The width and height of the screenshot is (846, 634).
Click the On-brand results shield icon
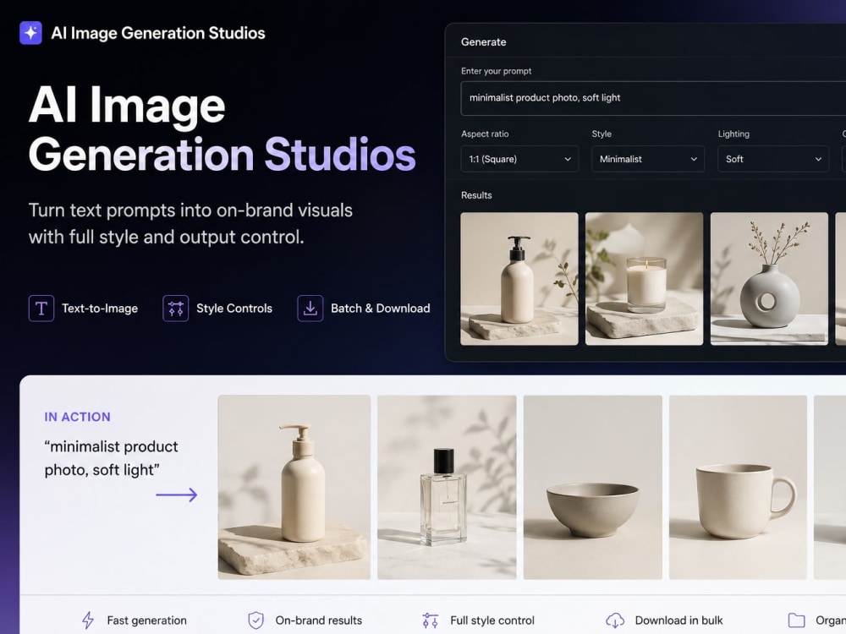[x=255, y=620]
